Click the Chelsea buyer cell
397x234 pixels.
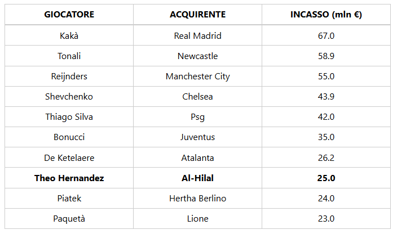tap(197, 97)
